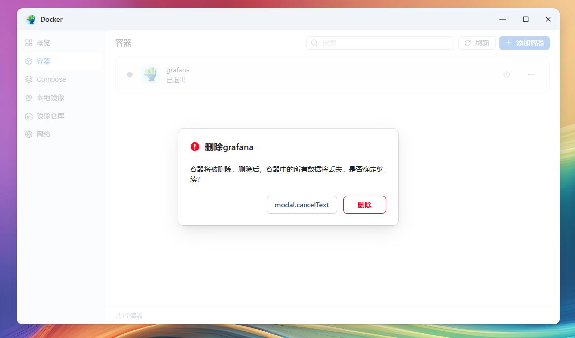Click the Docker app logo in title bar
The image size is (575, 338).
(x=30, y=19)
